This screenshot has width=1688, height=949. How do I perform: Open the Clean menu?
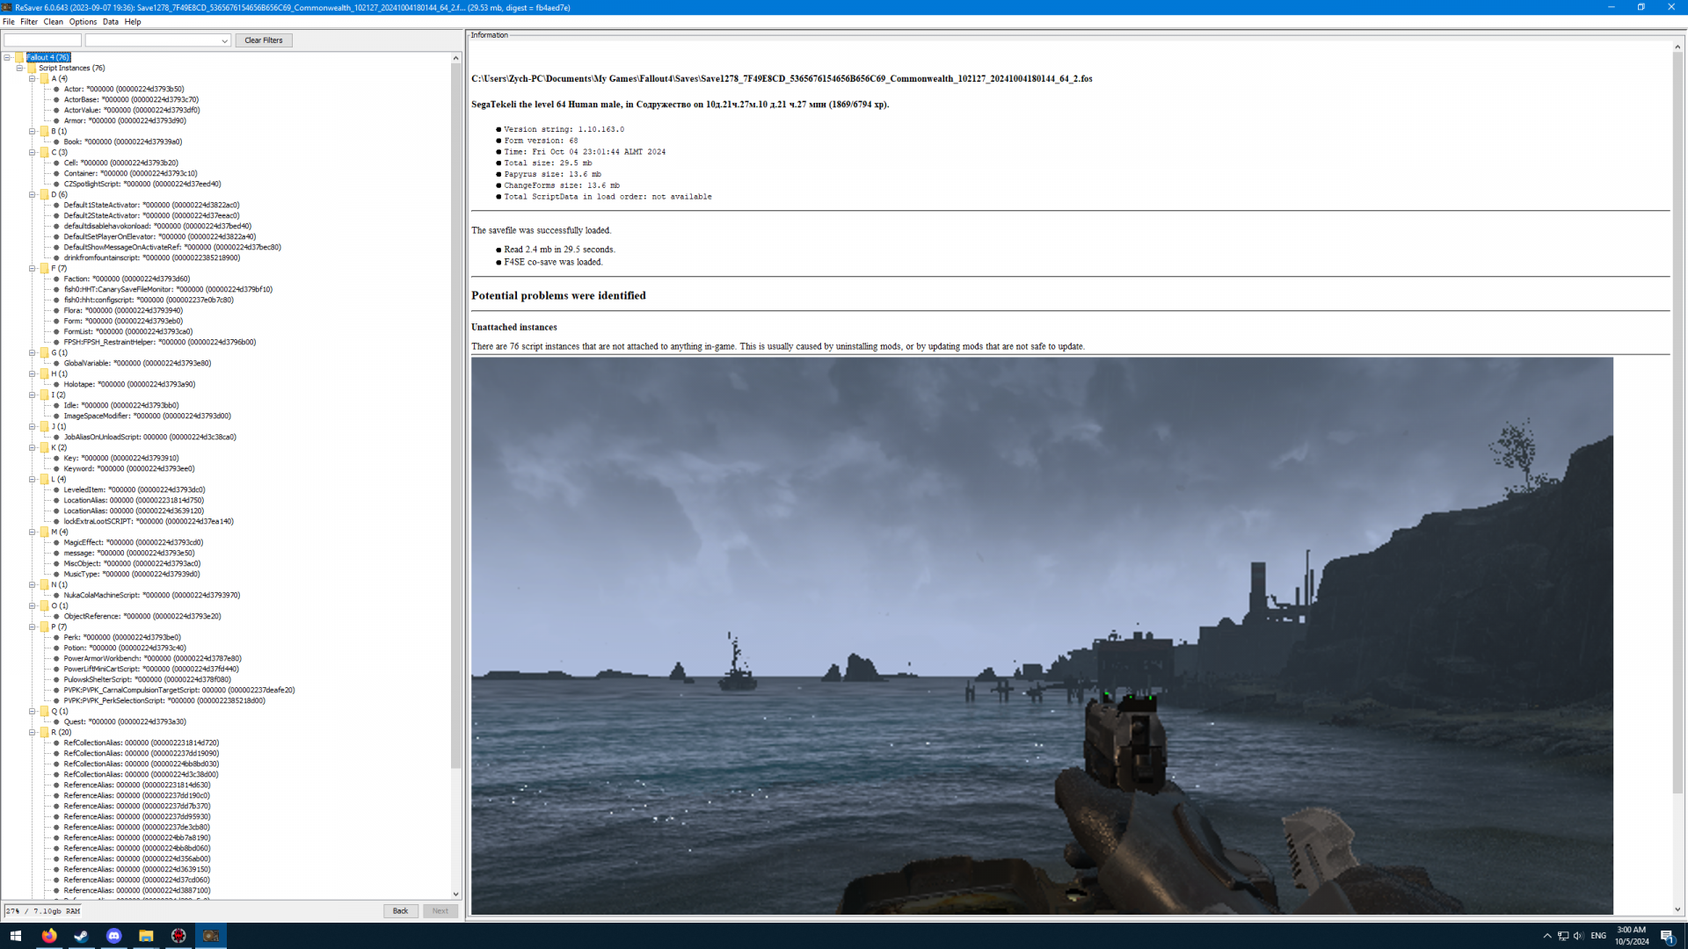53,22
